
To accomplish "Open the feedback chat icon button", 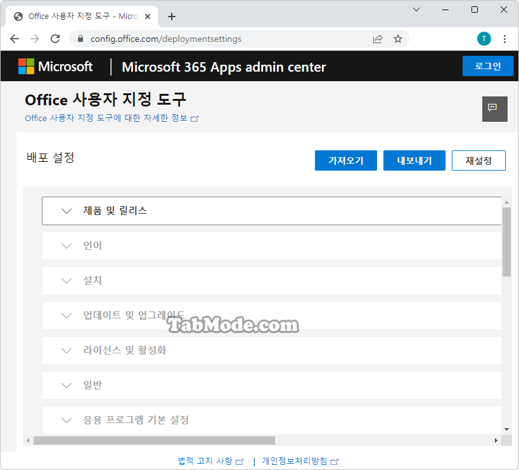I will [x=494, y=109].
